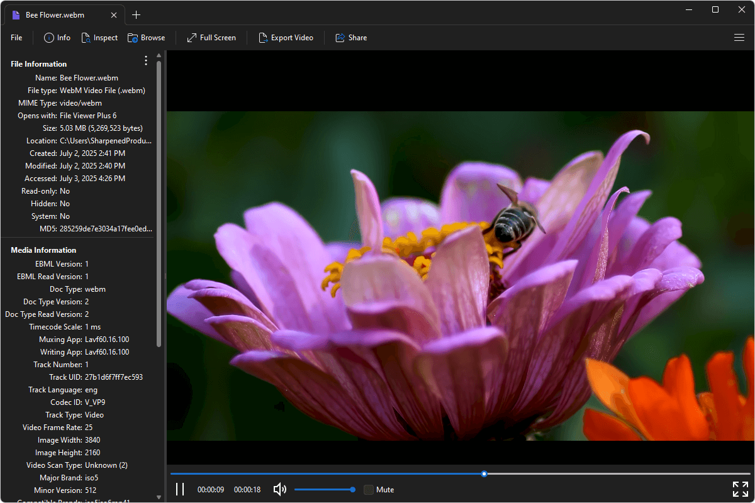Toggle sound off via the speaker button
The height and width of the screenshot is (503, 755).
coord(279,489)
